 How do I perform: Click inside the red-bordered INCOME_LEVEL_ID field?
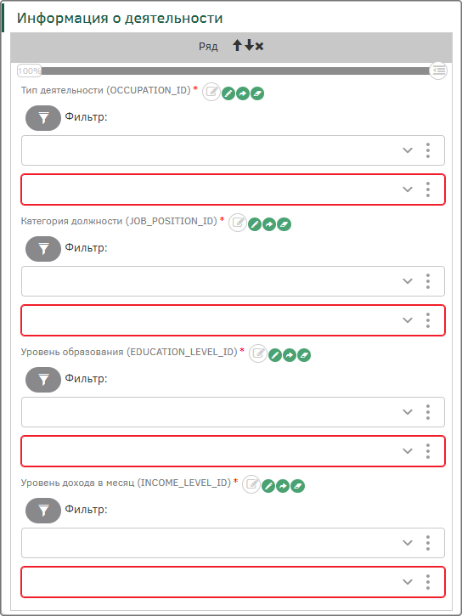[x=233, y=582]
